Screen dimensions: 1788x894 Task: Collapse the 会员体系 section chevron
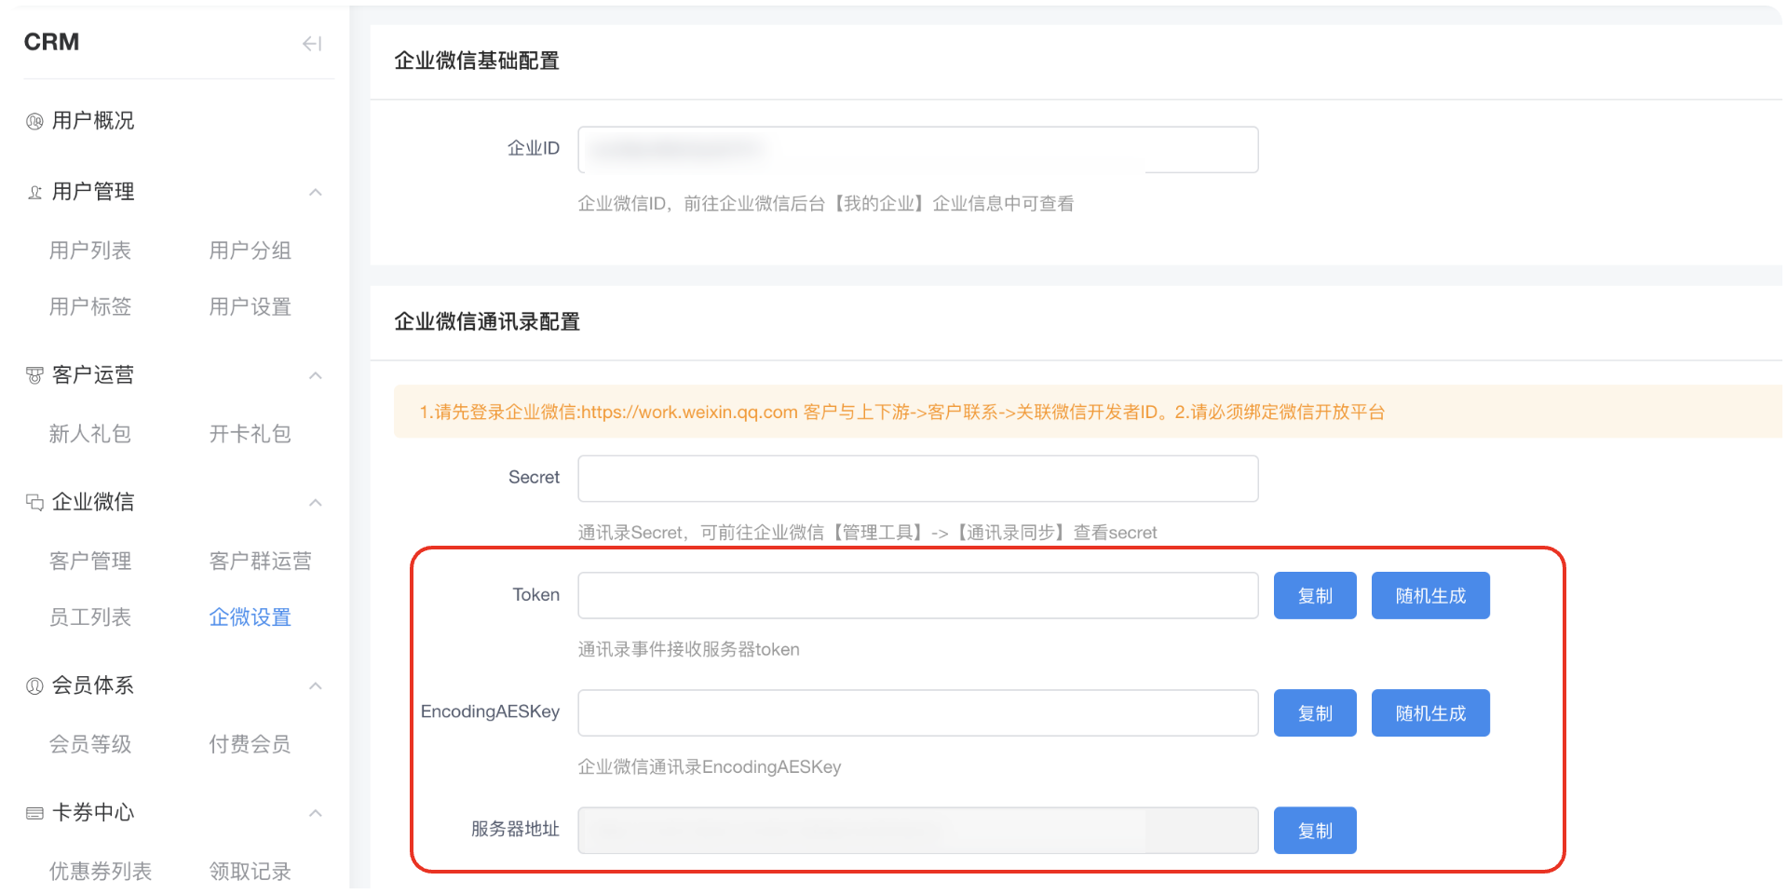coord(316,686)
